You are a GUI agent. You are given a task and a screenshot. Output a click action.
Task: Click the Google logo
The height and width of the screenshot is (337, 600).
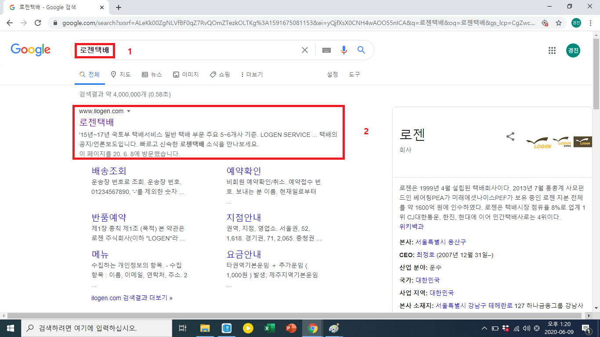(x=31, y=50)
